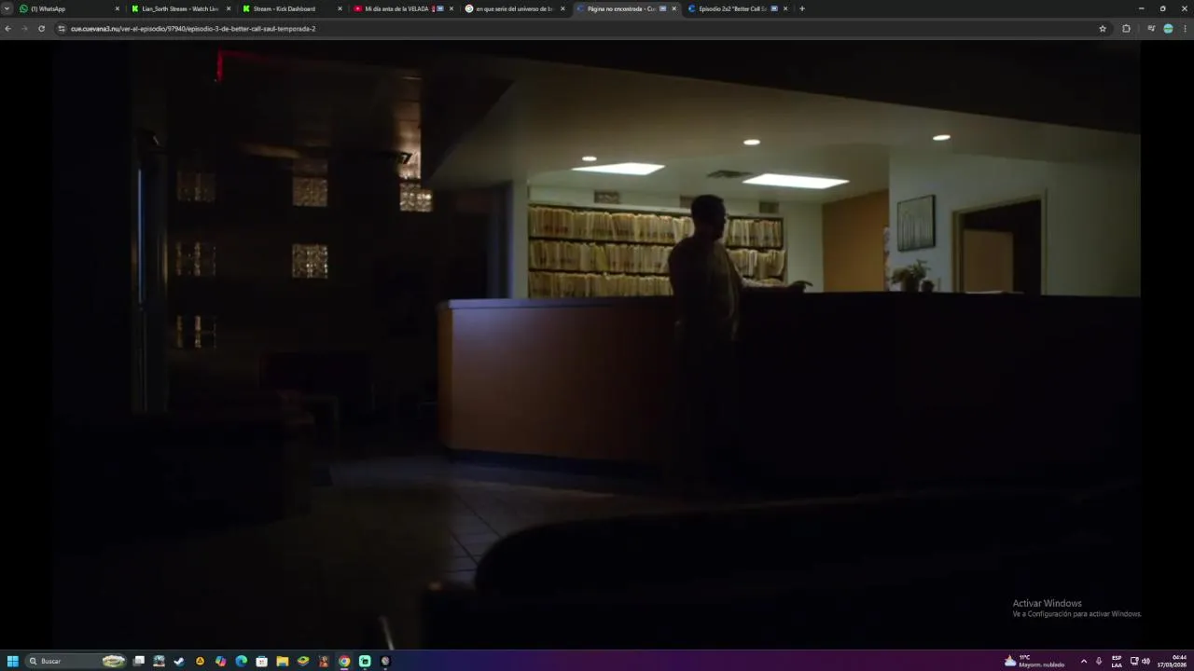
Task: Show hidden system tray icons
Action: (x=1084, y=661)
